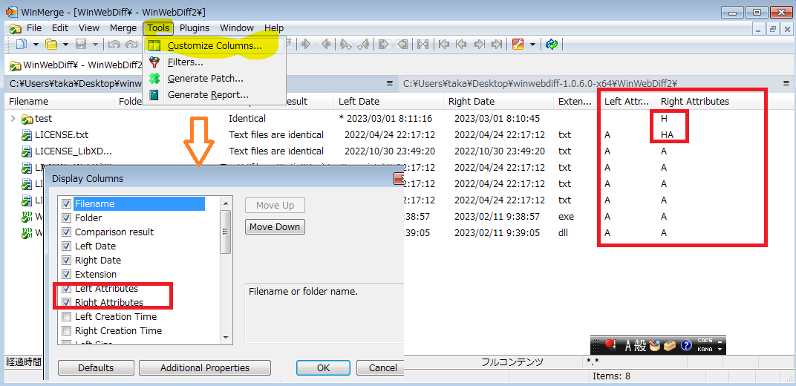Click the Additional Properties button
The width and height of the screenshot is (796, 386).
coord(205,367)
